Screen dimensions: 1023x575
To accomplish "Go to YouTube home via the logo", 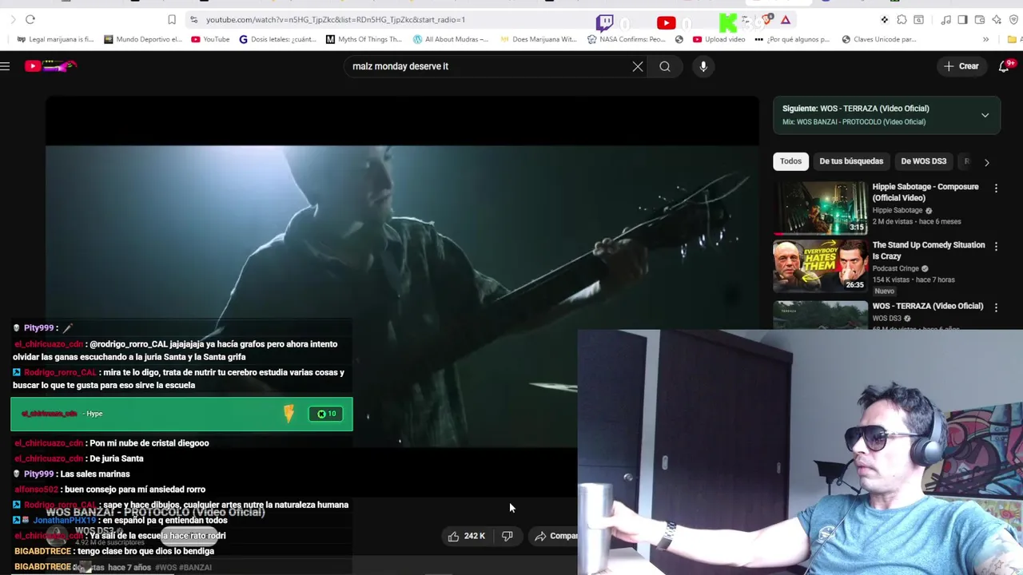I will pos(51,66).
